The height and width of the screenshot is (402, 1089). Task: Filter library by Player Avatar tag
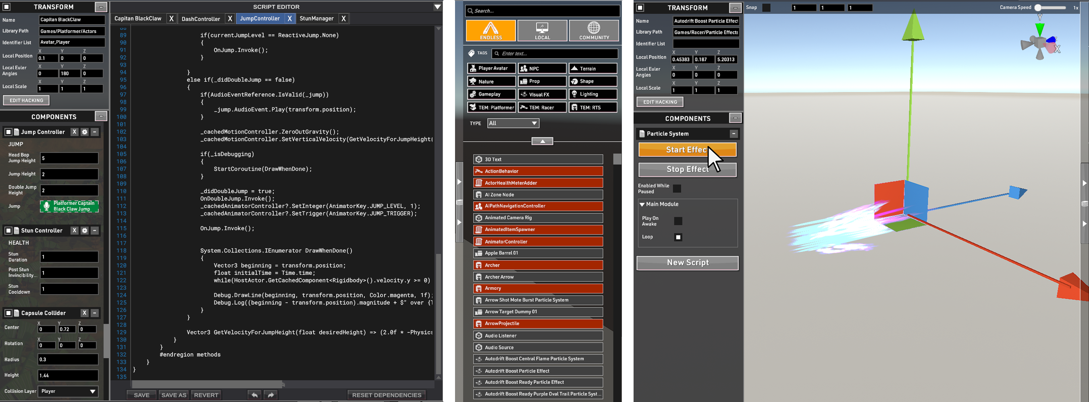point(491,68)
